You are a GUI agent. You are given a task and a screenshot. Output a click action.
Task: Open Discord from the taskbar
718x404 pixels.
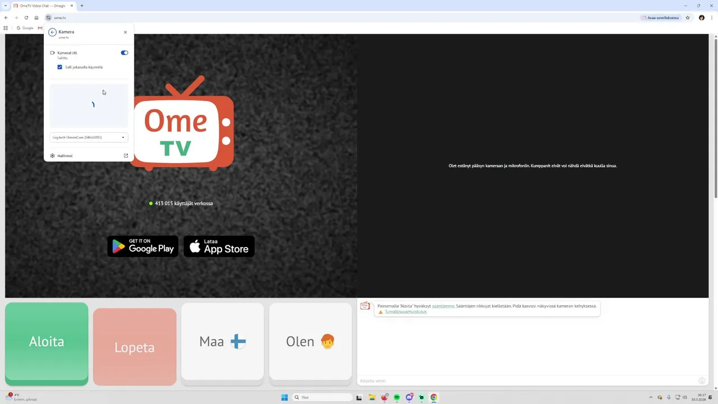(x=409, y=397)
